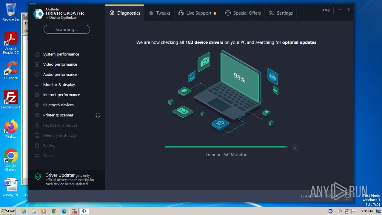This screenshot has width=382, height=215.
Task: Click the Generic PnP Monitor text
Action: (x=226, y=155)
